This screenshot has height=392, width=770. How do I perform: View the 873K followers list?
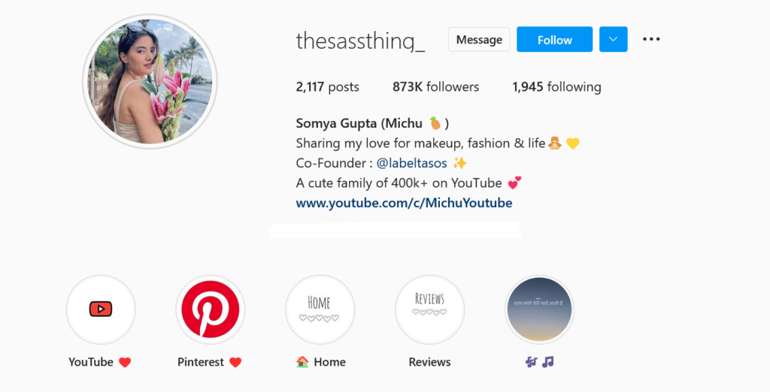[x=435, y=87]
